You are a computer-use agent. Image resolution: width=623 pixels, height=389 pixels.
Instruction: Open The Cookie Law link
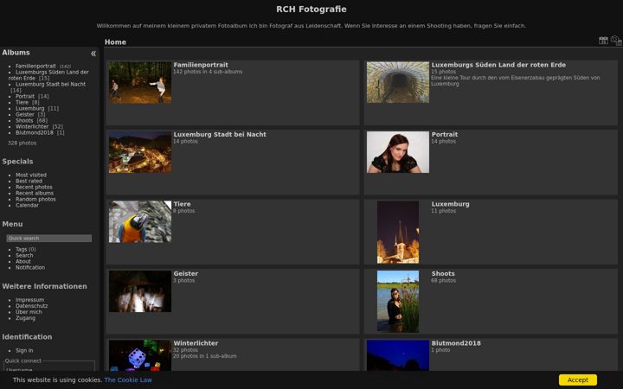coord(128,379)
